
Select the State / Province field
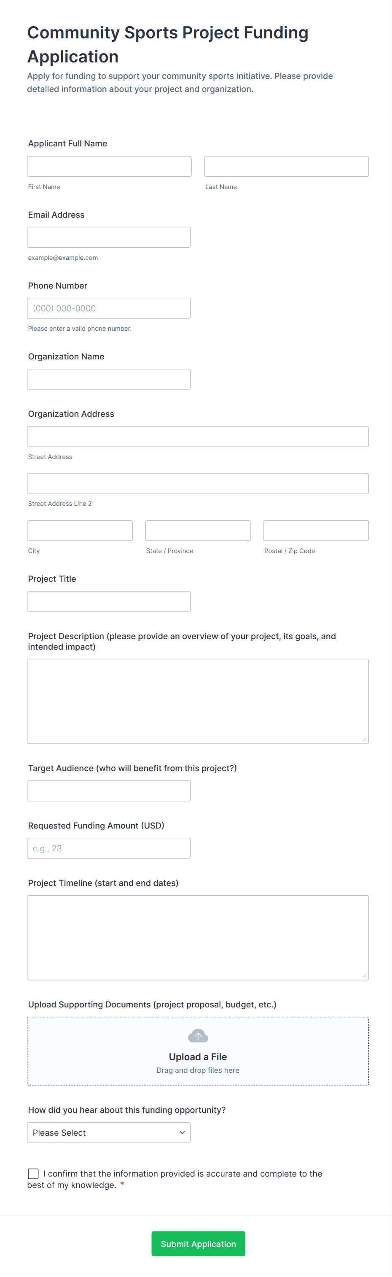tap(197, 530)
